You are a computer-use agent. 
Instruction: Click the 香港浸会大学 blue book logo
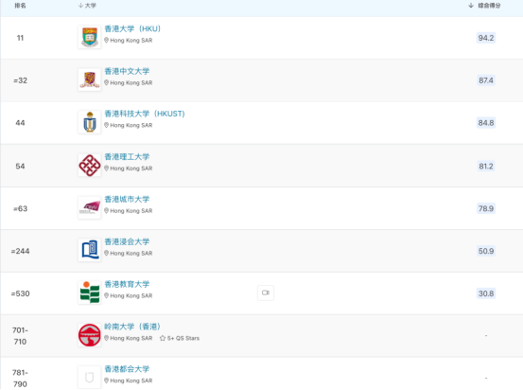(90, 250)
